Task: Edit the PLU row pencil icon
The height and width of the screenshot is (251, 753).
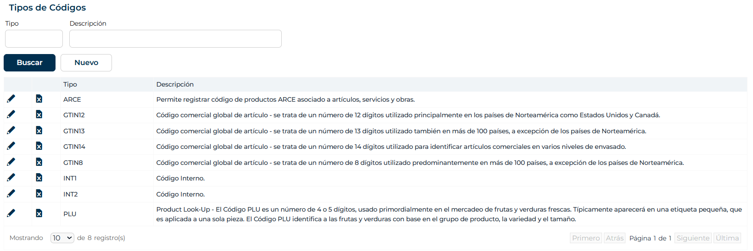Action: point(11,213)
